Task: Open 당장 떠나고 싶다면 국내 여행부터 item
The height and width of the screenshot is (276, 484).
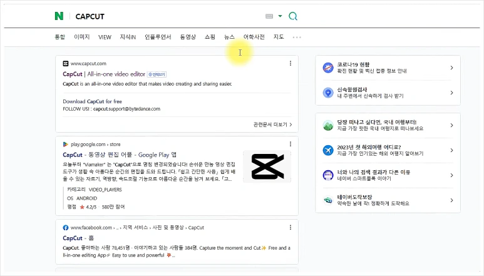Action: (388, 125)
